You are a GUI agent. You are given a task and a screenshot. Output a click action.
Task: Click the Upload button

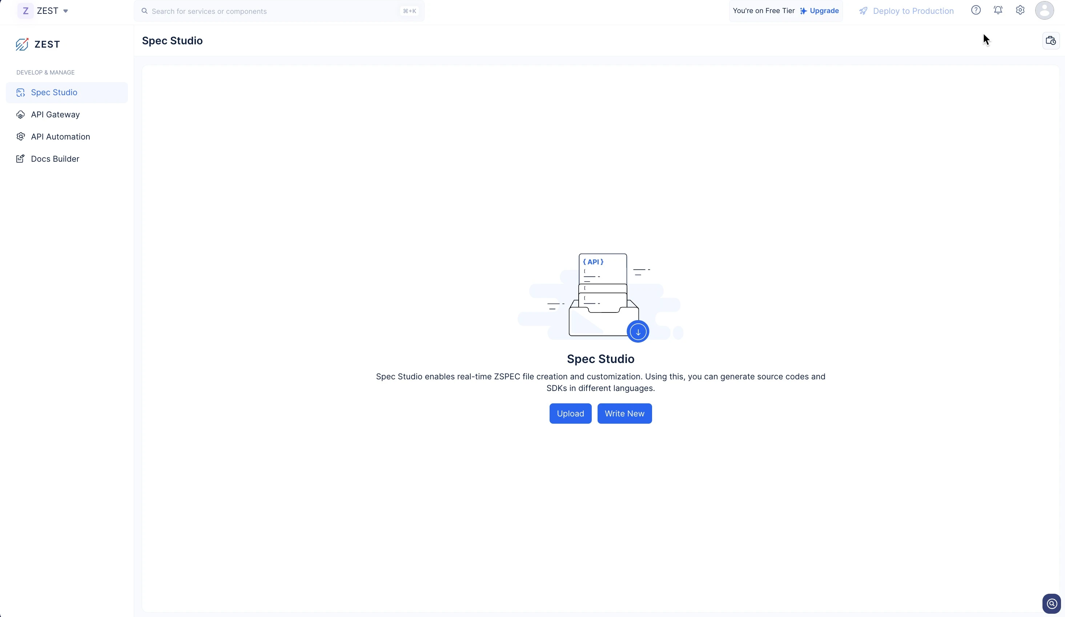pyautogui.click(x=570, y=413)
